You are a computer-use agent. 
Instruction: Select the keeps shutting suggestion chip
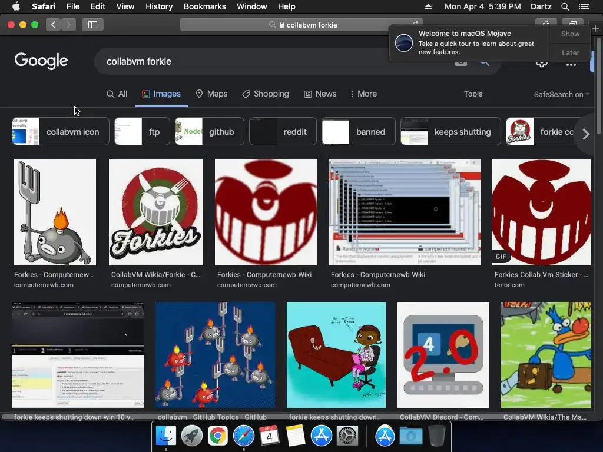click(x=450, y=131)
